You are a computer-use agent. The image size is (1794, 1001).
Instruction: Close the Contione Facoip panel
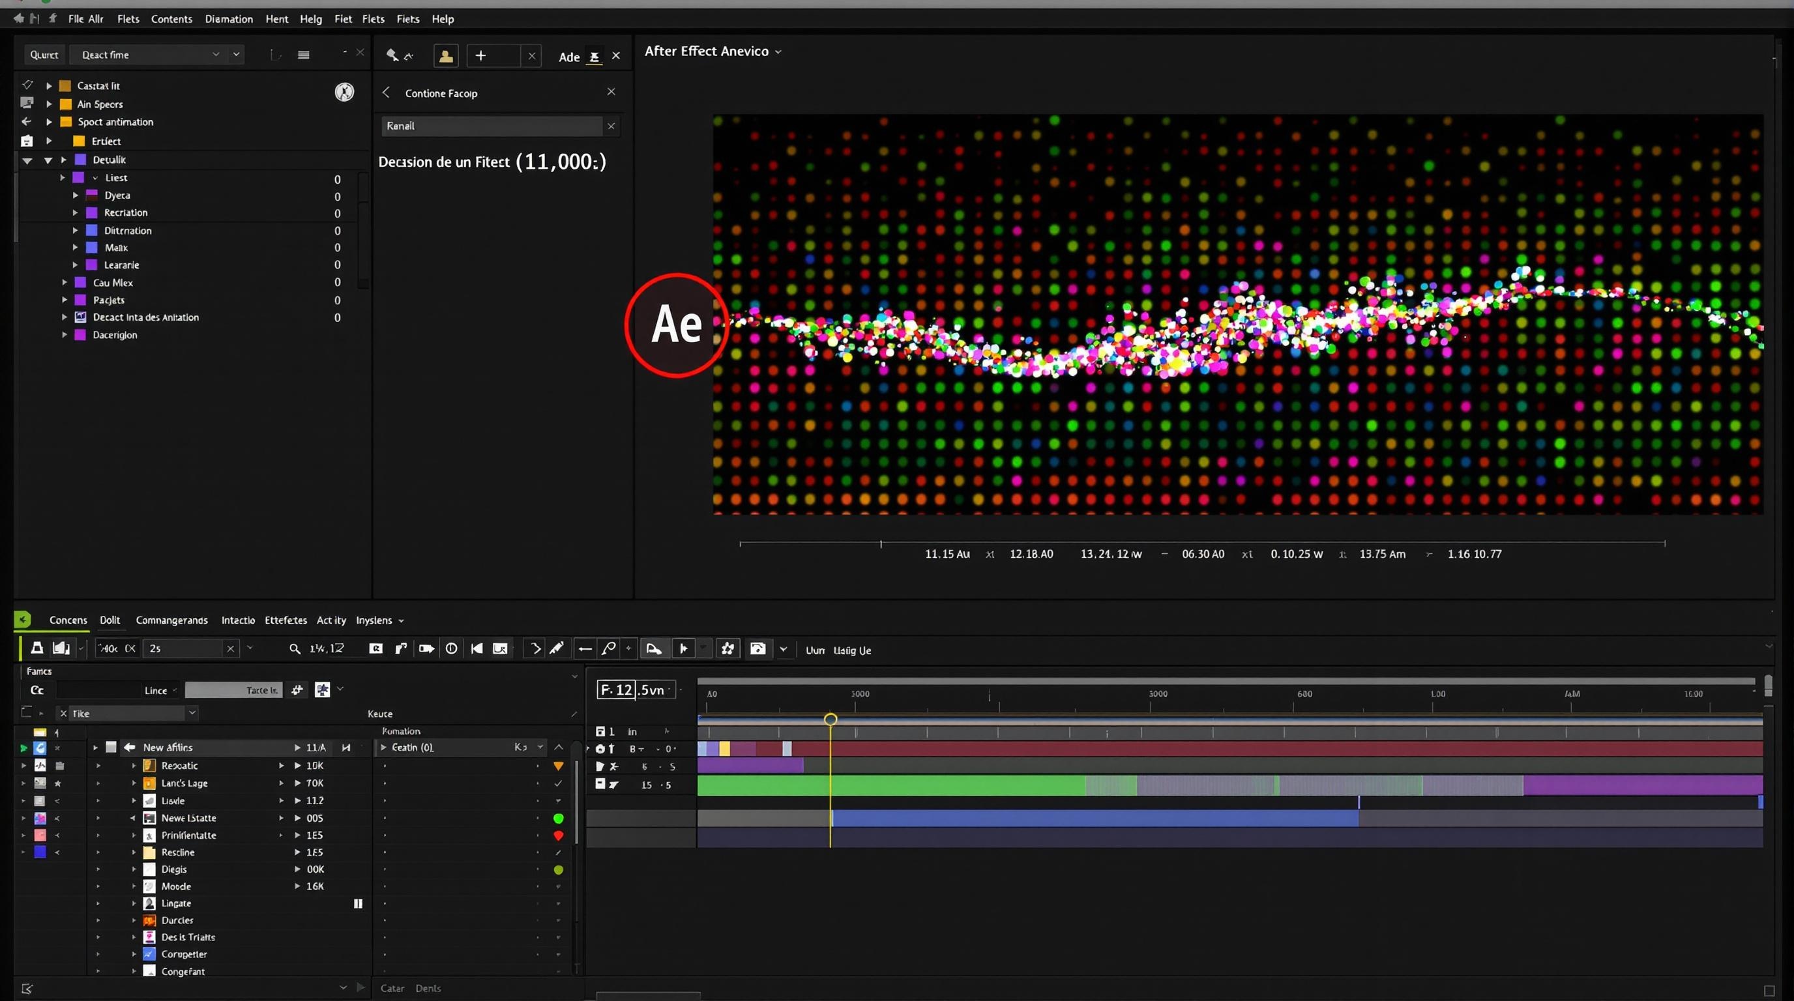tap(611, 91)
